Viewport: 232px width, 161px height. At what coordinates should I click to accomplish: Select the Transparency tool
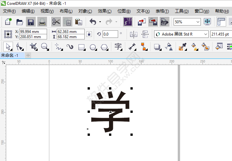point(169,47)
